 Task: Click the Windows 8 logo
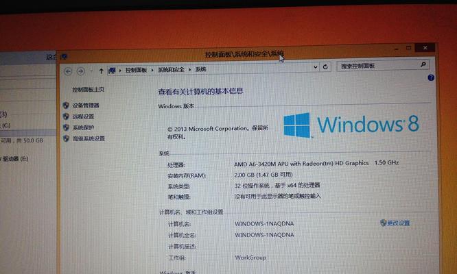pos(351,125)
